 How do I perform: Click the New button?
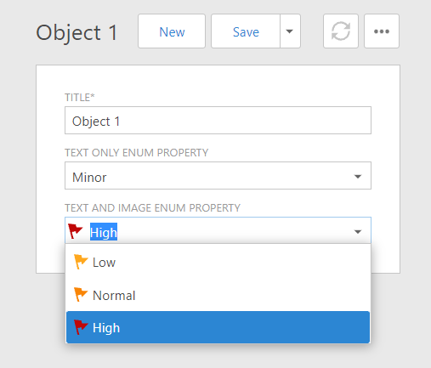(x=172, y=31)
